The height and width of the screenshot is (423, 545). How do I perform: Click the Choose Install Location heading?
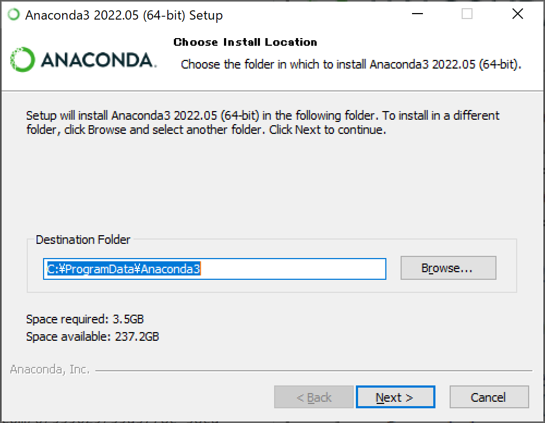245,42
